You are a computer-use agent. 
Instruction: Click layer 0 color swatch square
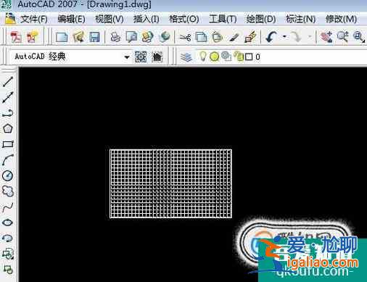coord(249,57)
